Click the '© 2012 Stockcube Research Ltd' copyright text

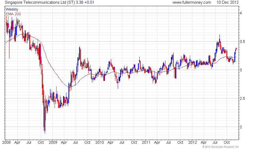[x=221, y=147]
